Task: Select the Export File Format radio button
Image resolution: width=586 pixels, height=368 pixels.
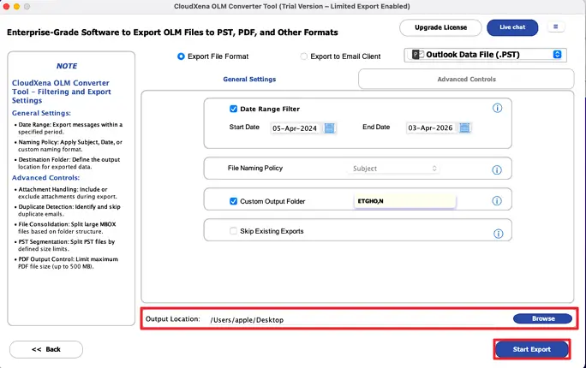Action: click(181, 56)
